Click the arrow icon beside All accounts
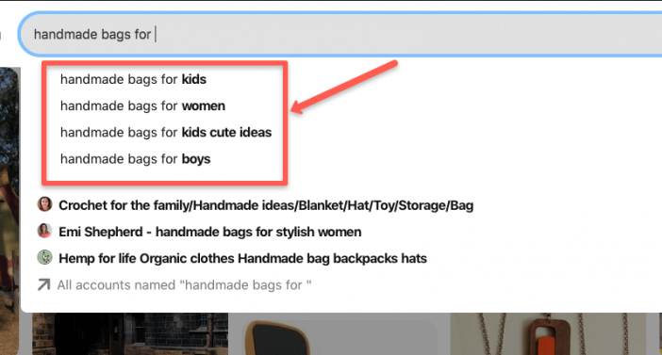The width and height of the screenshot is (662, 355). pyautogui.click(x=43, y=284)
